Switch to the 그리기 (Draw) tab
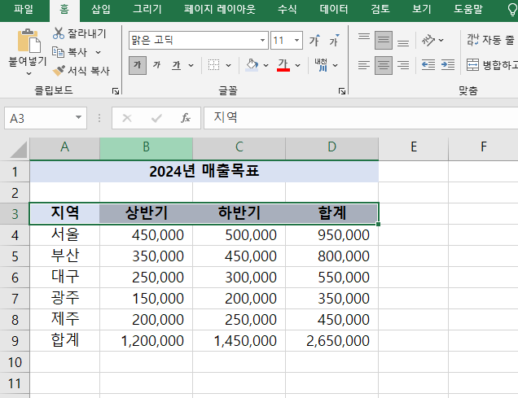This screenshot has width=518, height=398. pos(147,9)
